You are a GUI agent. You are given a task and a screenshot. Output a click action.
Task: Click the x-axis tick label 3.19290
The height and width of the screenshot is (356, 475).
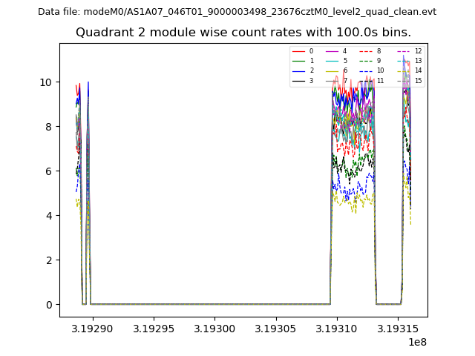pos(93,326)
